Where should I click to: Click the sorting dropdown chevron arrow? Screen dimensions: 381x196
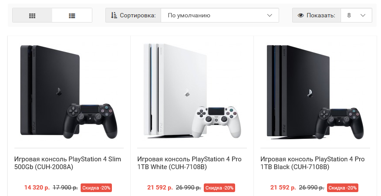pyautogui.click(x=269, y=16)
